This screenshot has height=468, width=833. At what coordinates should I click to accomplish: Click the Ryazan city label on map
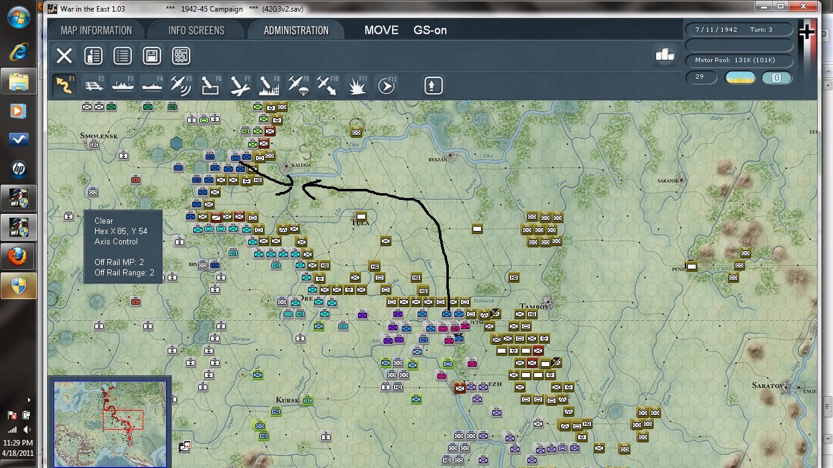click(x=437, y=160)
